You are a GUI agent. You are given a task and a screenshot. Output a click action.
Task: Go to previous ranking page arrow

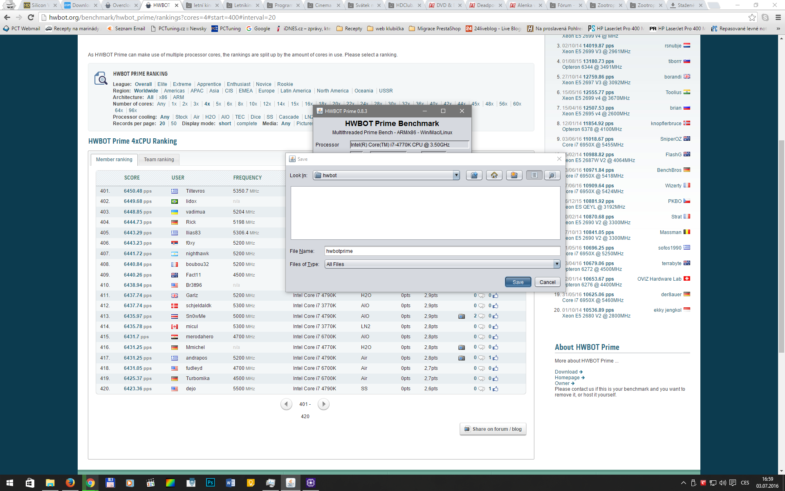coord(286,404)
